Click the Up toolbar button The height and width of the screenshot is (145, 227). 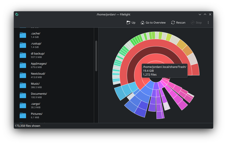point(131,23)
